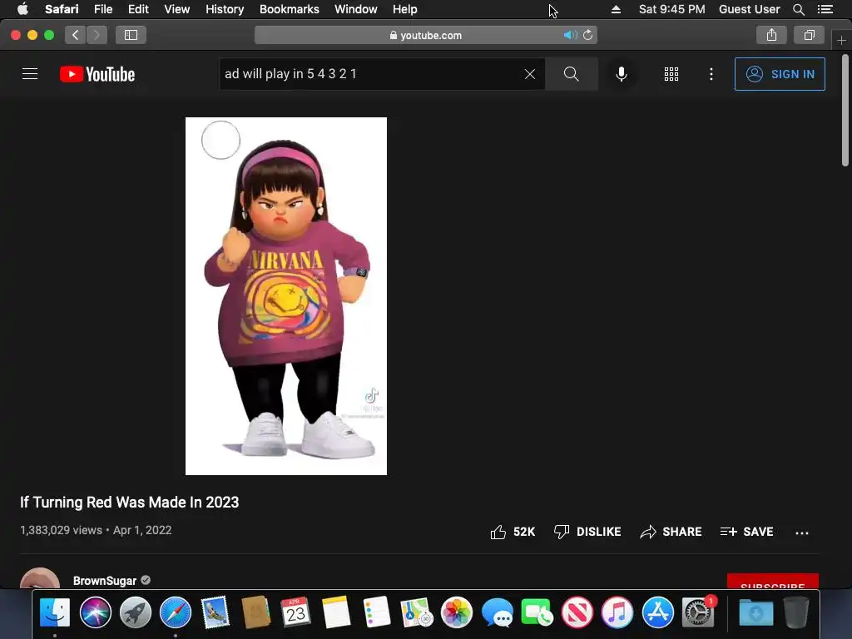Open a new tab with plus button

[841, 40]
